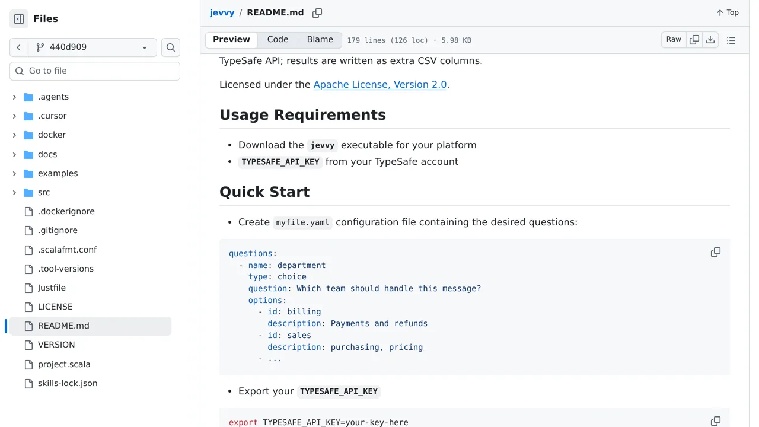This screenshot has width=759, height=427.
Task: Click the file icon beside VERSION
Action: coord(28,345)
